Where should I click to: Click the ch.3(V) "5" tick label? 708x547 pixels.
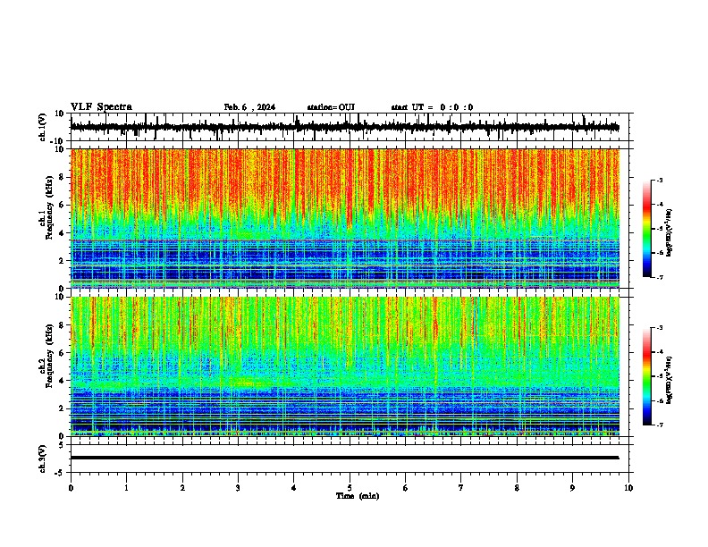pyautogui.click(x=62, y=445)
